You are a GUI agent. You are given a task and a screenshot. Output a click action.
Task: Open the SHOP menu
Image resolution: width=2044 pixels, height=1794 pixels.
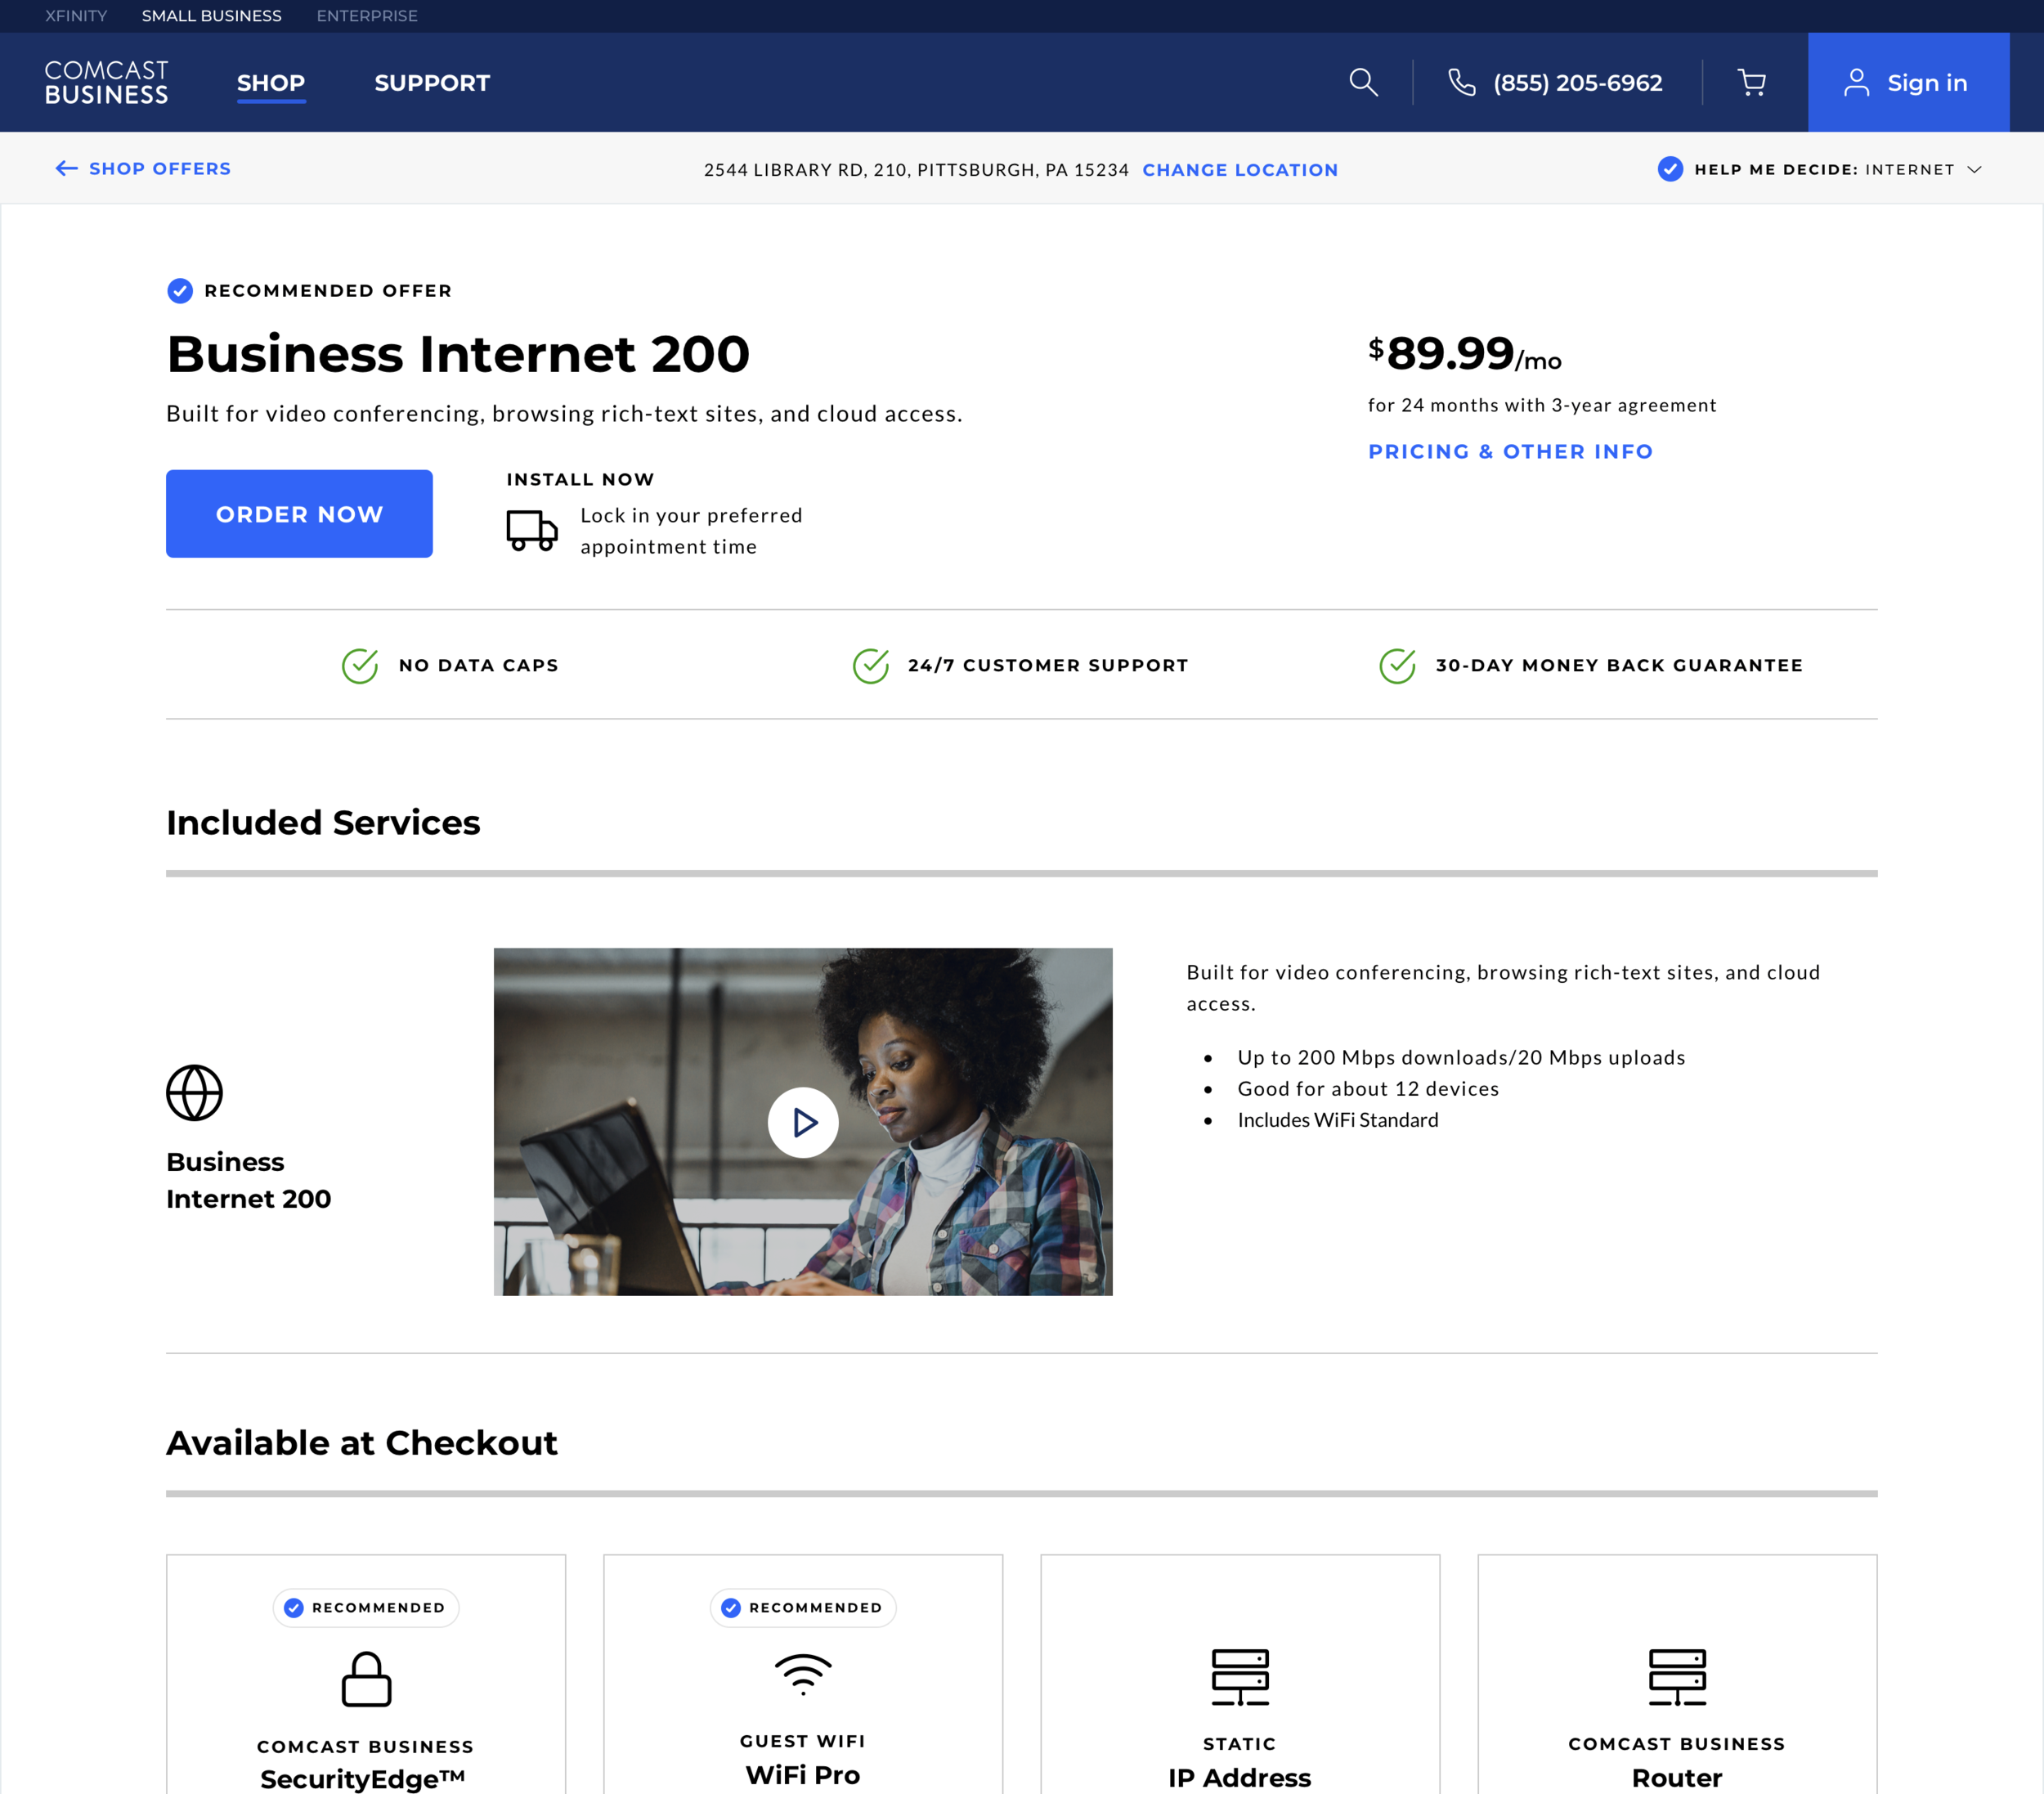(271, 83)
